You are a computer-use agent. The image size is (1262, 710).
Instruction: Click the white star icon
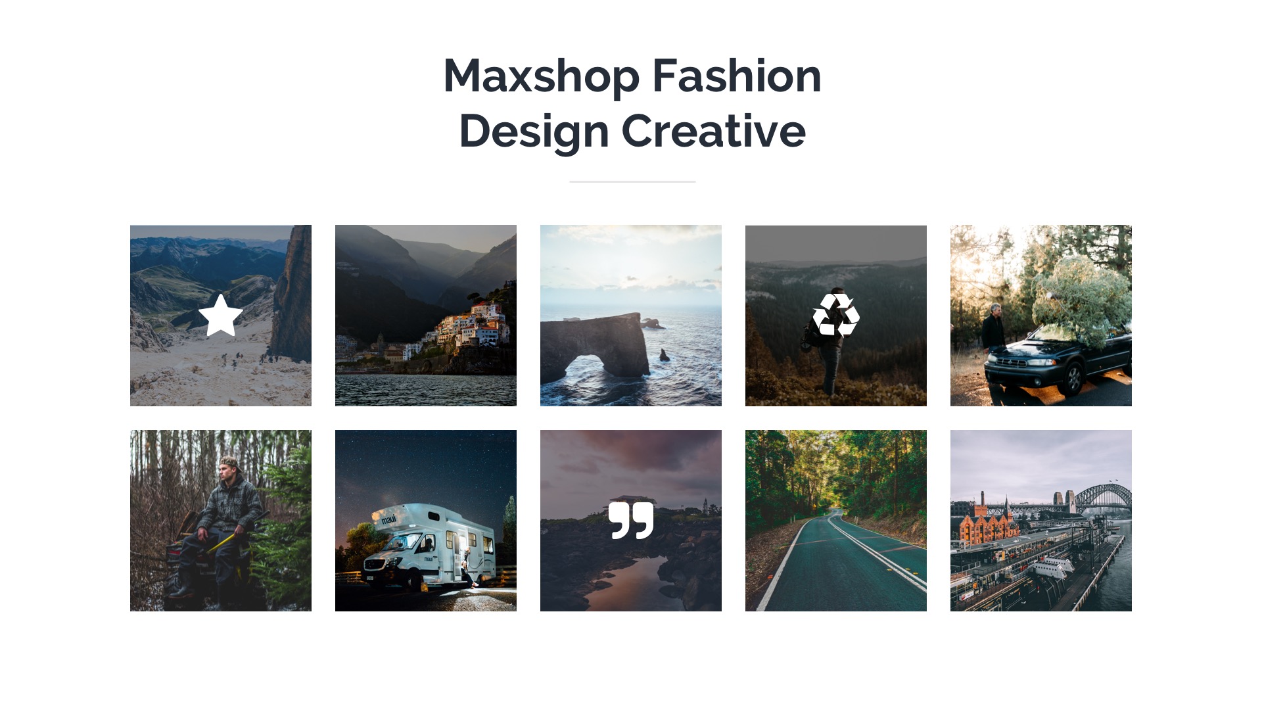pyautogui.click(x=221, y=315)
